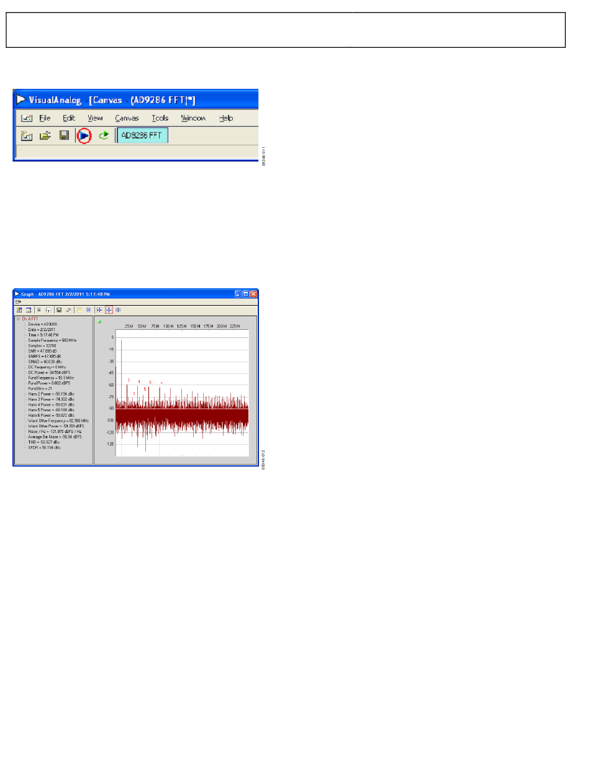
Task: Click the Save floppy disk icon in VisualAnalog toolbar
Action: (x=64, y=135)
